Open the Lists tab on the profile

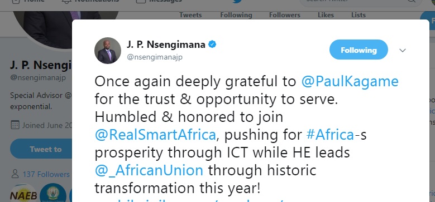(x=358, y=15)
